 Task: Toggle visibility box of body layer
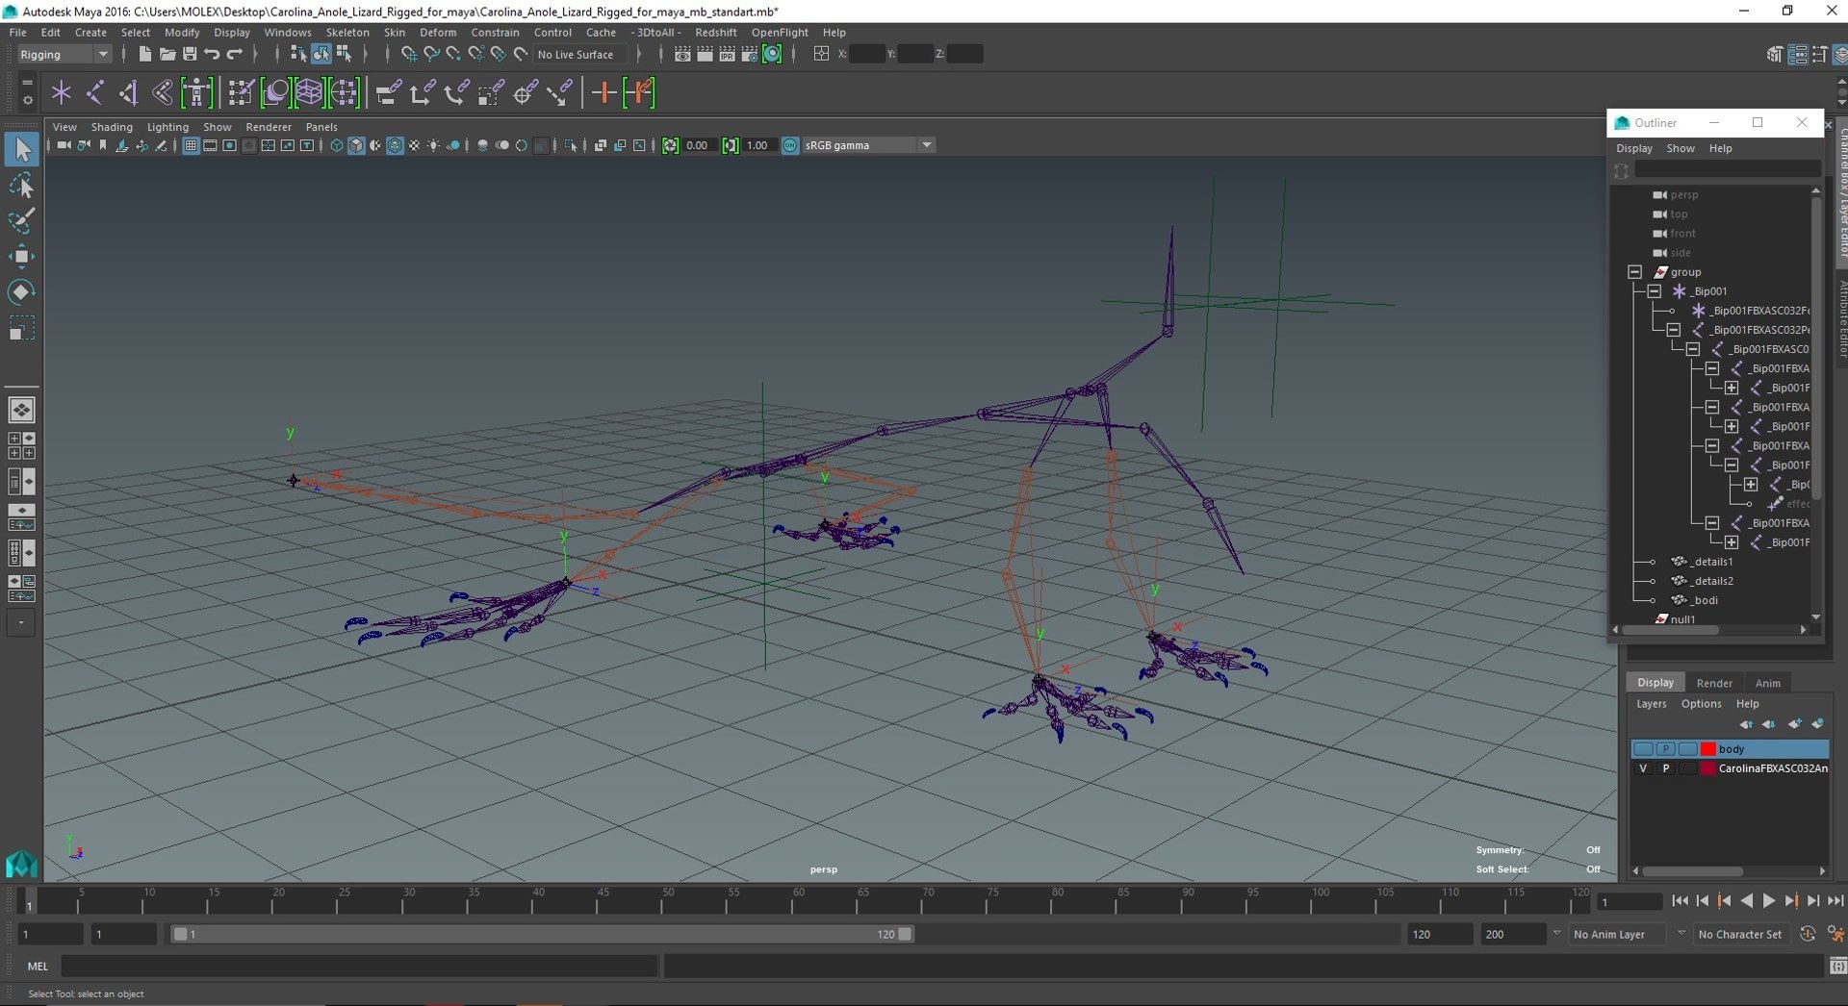pos(1643,749)
